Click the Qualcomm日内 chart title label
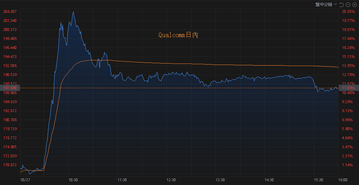Screen dimensions: 359x185 click(x=178, y=35)
